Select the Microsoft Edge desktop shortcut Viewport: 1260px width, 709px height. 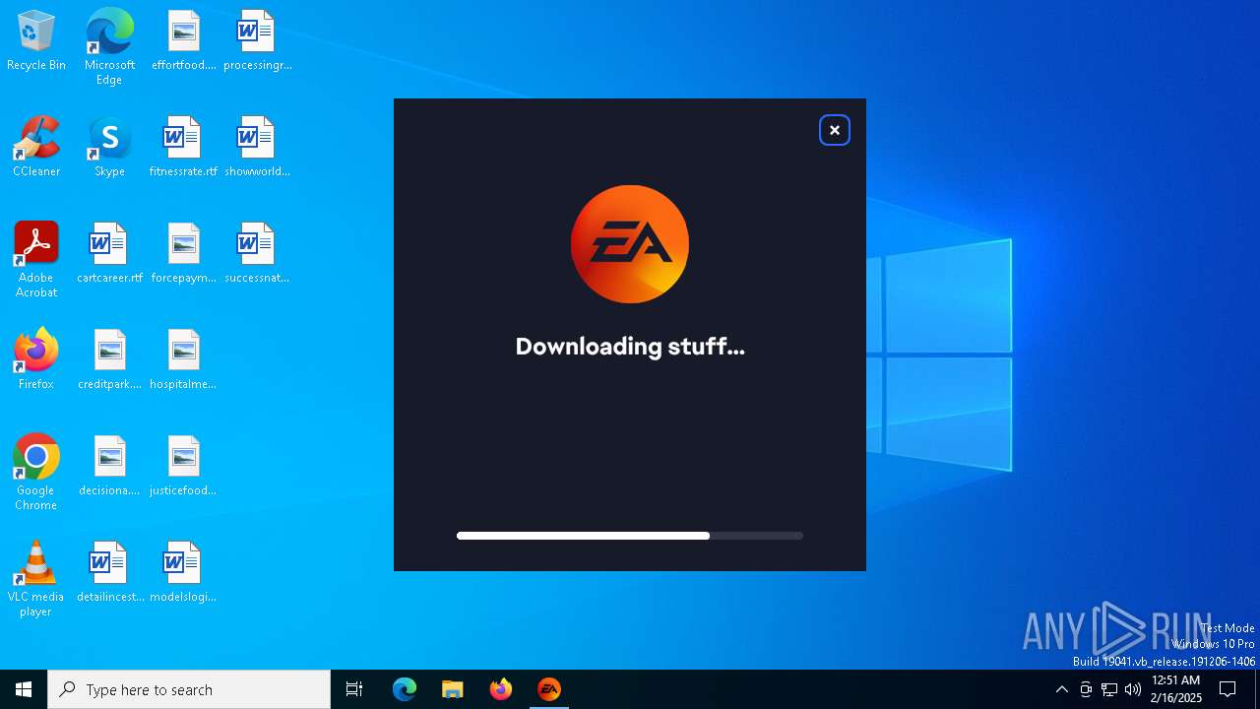(109, 47)
